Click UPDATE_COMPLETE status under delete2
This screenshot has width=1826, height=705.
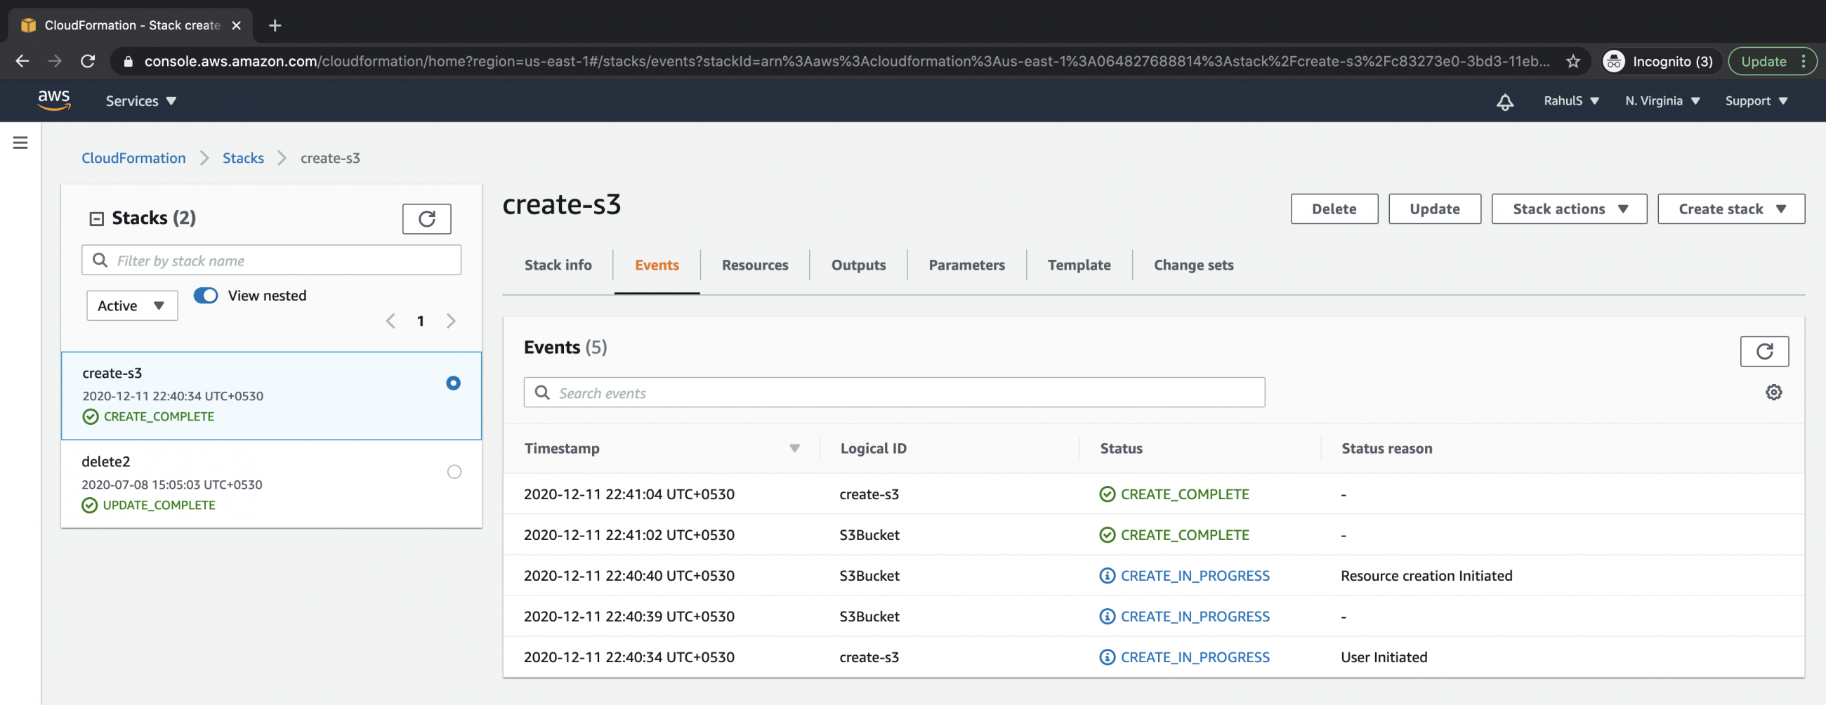click(x=149, y=505)
